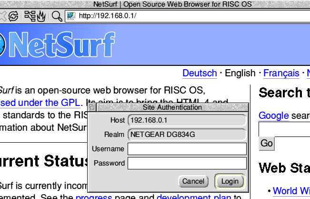This screenshot has height=199, width=310.
Task: Click the Password input field
Action: tap(187, 163)
